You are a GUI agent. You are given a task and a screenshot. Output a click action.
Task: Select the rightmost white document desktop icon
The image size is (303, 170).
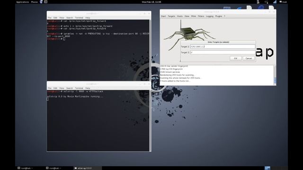pyautogui.click(x=271, y=8)
